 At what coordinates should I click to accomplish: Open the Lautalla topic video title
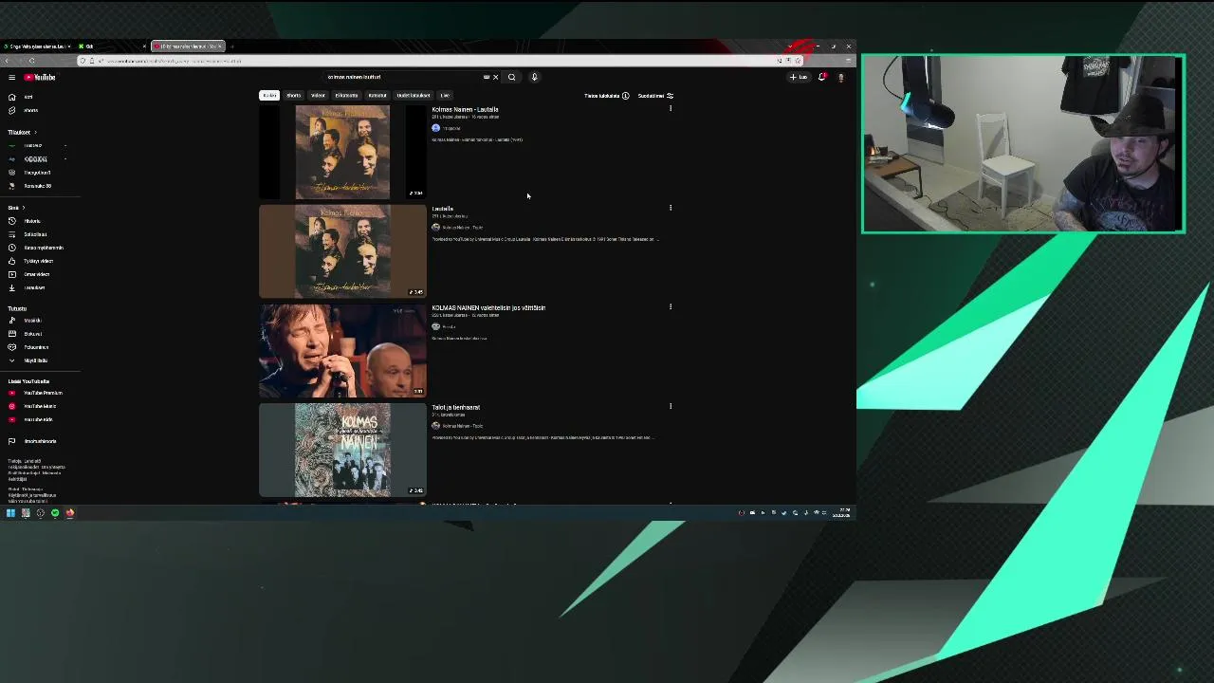click(443, 209)
